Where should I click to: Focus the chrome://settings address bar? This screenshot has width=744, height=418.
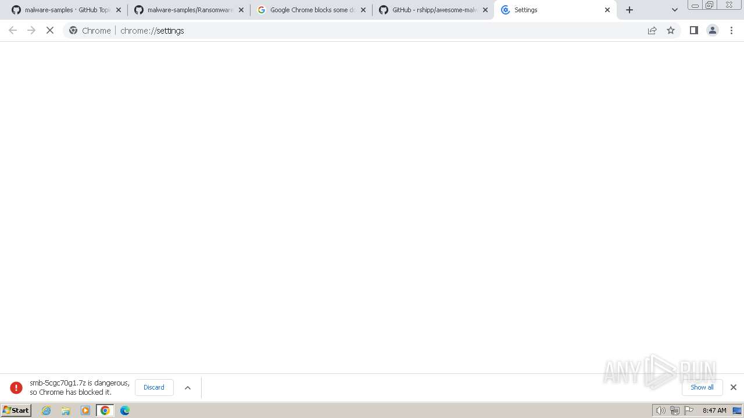point(372,30)
